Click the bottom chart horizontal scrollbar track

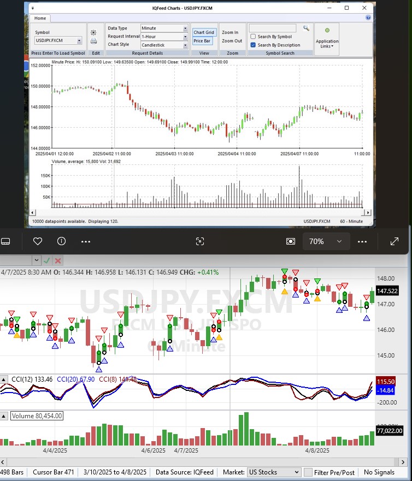point(201,462)
